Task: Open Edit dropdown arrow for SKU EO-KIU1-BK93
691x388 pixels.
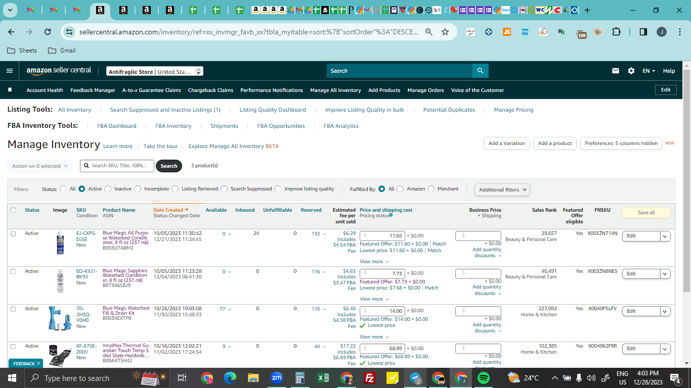Action: coord(665,274)
